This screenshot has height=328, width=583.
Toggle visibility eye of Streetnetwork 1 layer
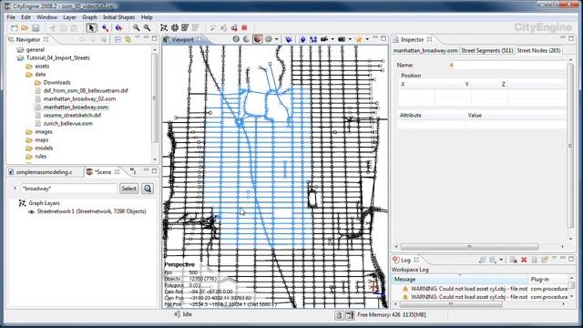pos(32,211)
